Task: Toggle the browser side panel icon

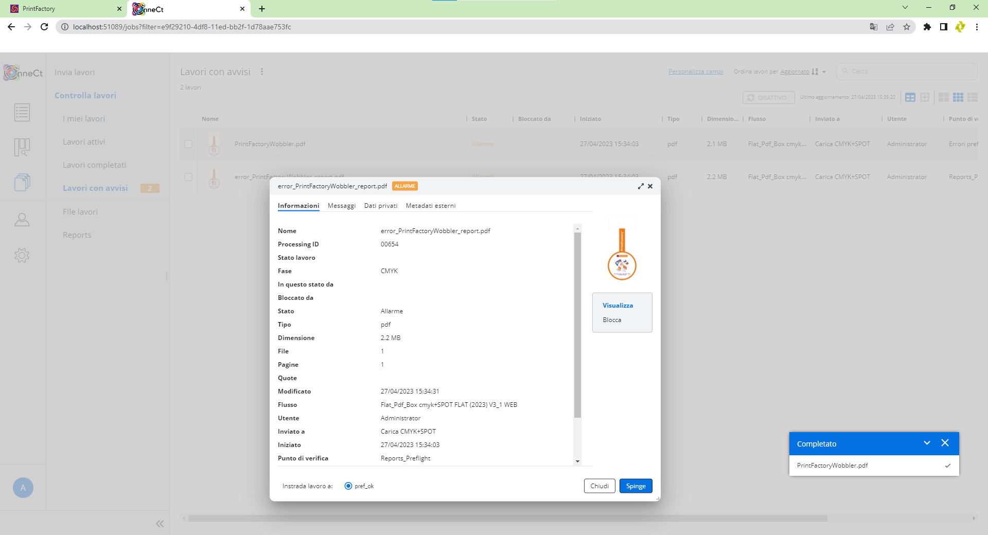Action: pyautogui.click(x=944, y=27)
